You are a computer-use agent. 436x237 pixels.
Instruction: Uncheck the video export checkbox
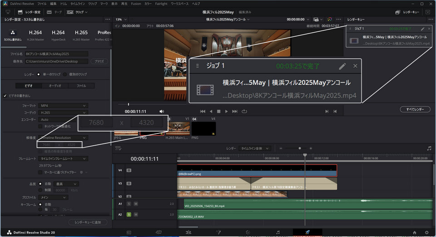point(5,96)
